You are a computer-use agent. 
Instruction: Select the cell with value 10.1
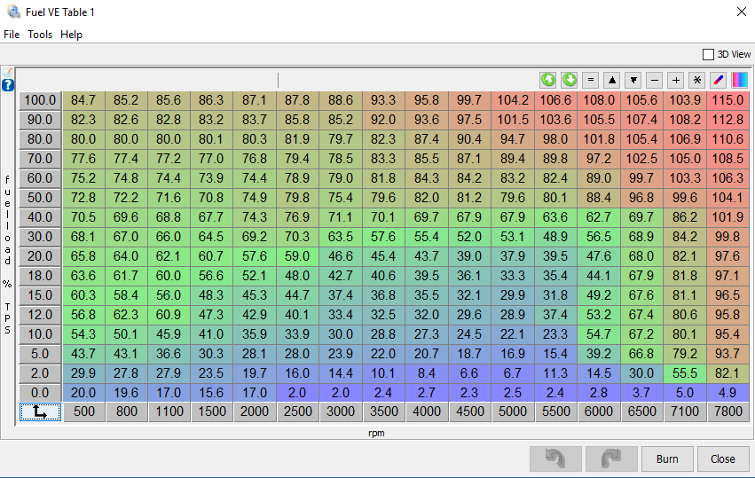pos(384,373)
